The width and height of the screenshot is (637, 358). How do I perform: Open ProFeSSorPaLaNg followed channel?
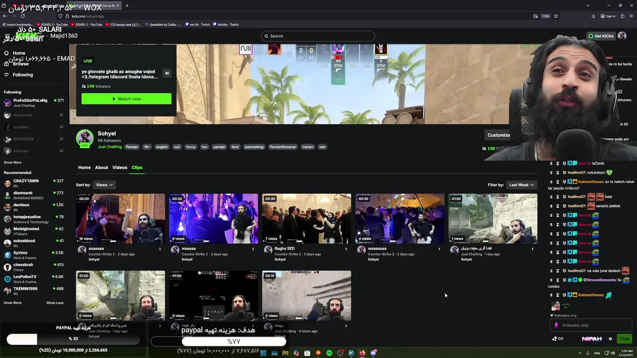point(33,102)
